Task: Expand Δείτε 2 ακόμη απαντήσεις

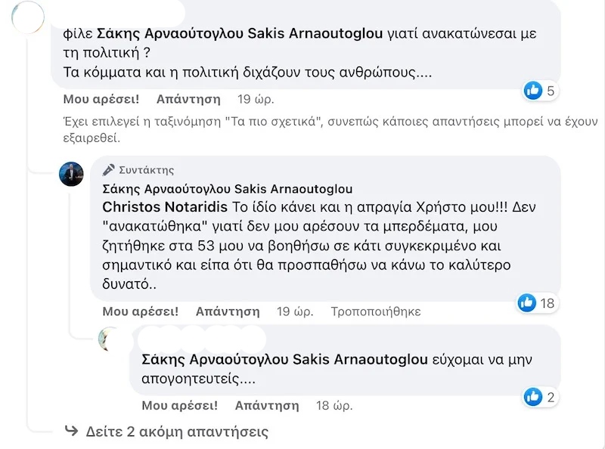Action: 177,432
